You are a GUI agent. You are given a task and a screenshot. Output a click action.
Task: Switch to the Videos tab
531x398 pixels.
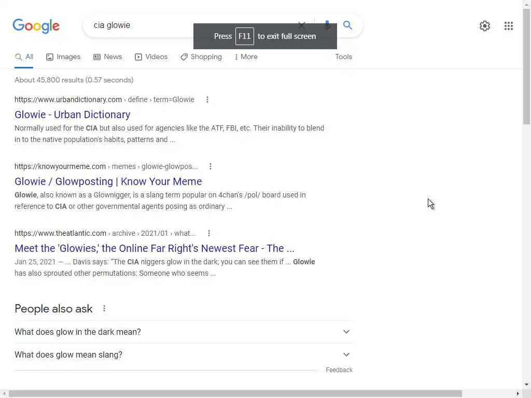click(x=151, y=57)
